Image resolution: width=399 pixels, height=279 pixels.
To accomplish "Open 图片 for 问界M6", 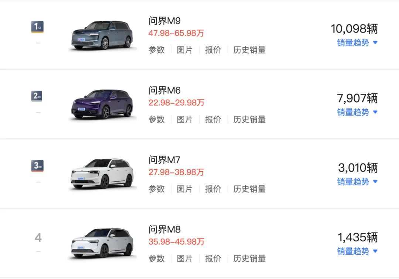I will pos(185,120).
